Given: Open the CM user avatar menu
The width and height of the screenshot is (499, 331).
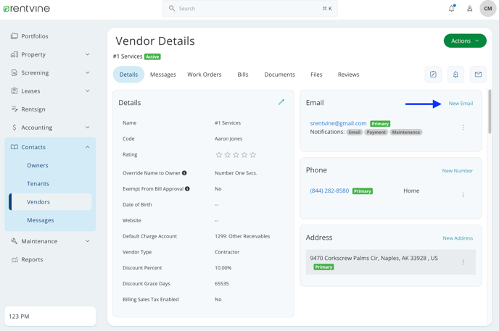Looking at the screenshot, I should click(x=488, y=9).
